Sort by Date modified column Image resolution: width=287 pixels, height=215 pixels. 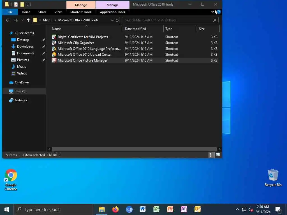tap(143, 29)
